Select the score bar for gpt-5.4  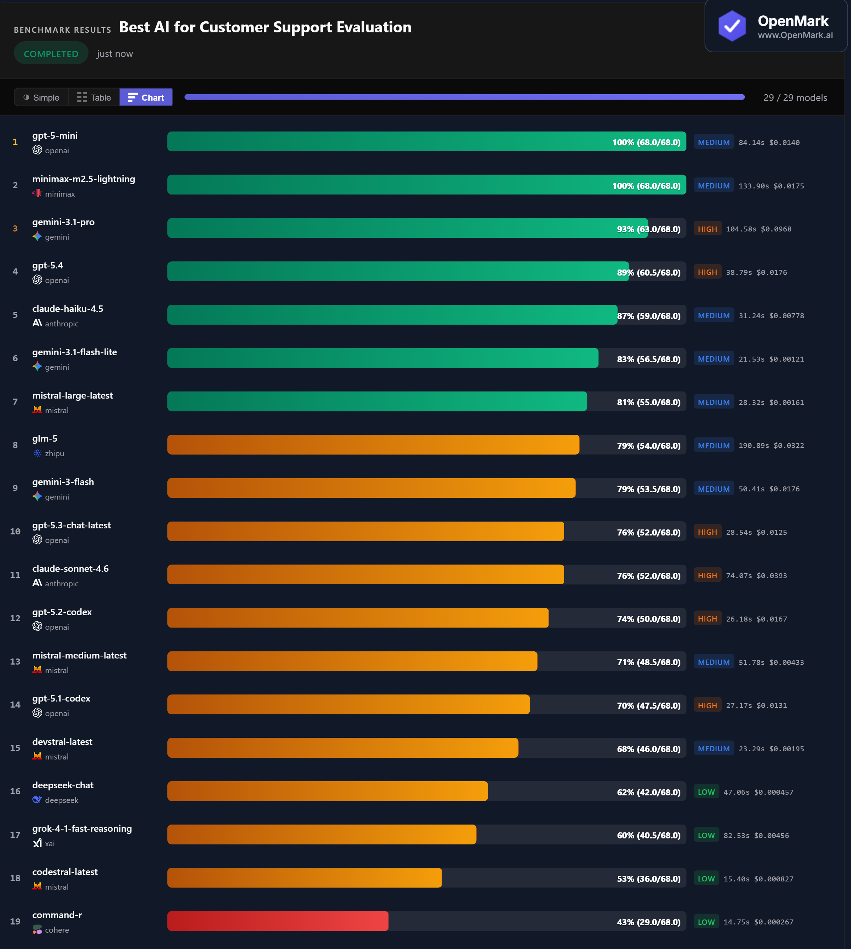click(397, 271)
